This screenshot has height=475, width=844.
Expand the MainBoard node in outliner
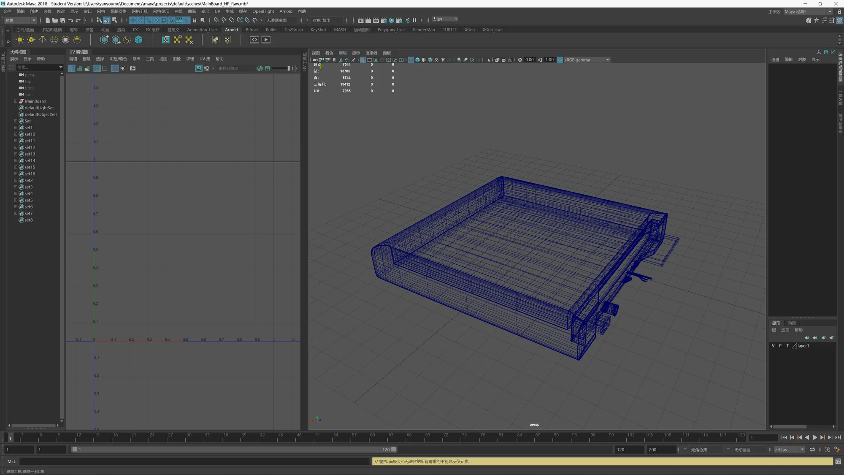[16, 101]
